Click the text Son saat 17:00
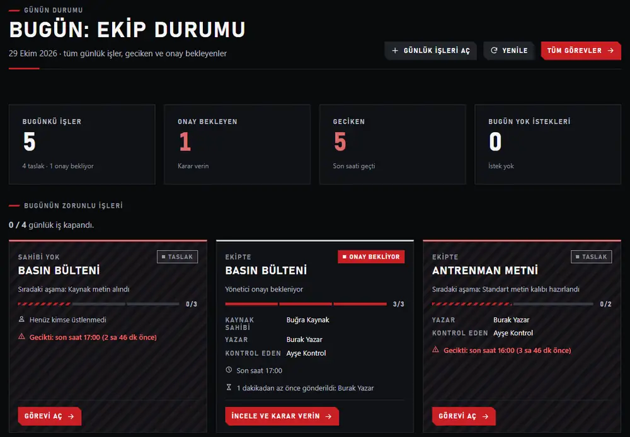This screenshot has width=630, height=437. pyautogui.click(x=259, y=370)
